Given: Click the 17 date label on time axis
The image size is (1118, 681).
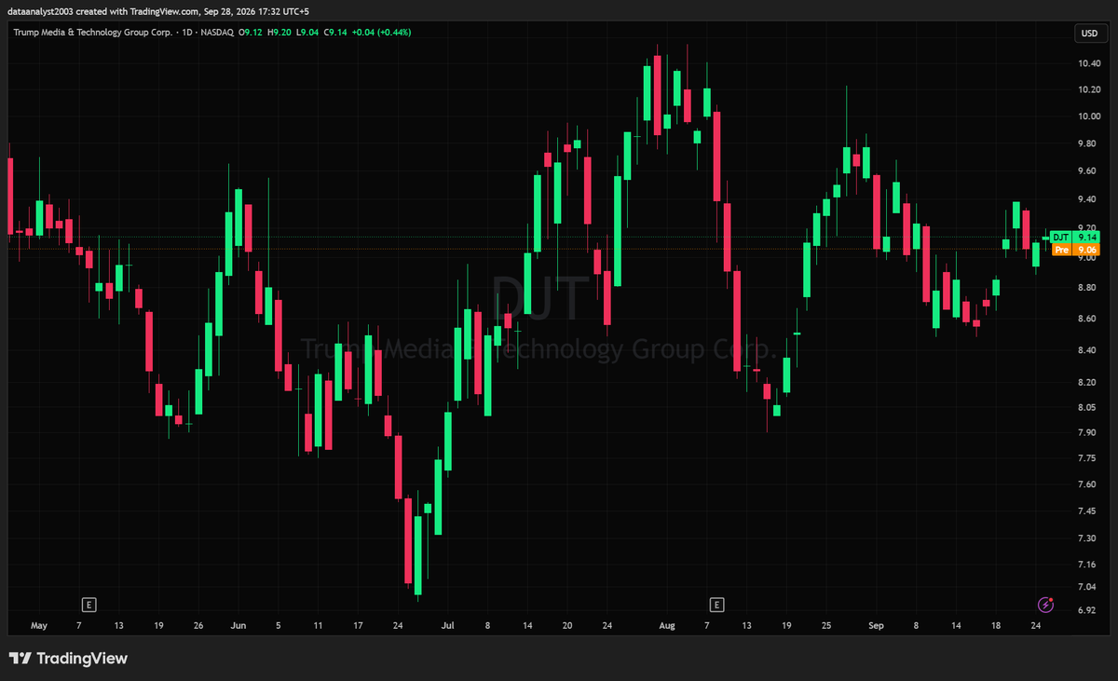Looking at the screenshot, I should [358, 626].
